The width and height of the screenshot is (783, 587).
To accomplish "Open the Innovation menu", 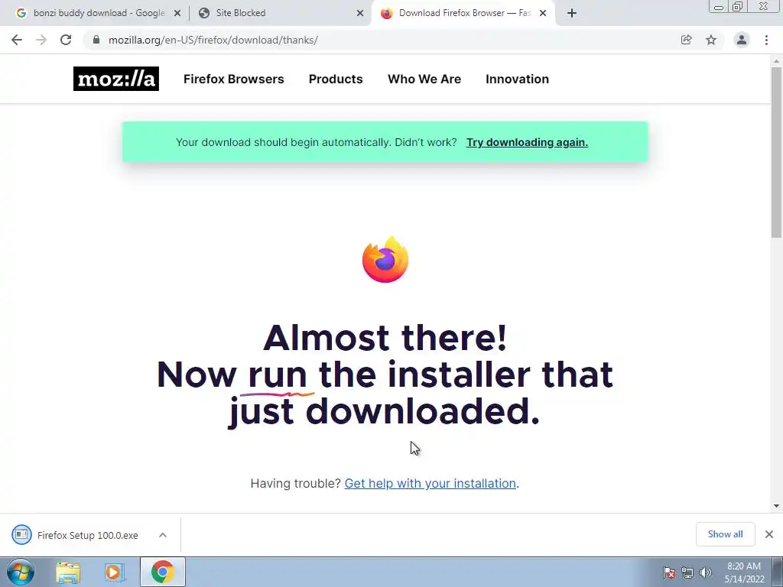I will (518, 79).
